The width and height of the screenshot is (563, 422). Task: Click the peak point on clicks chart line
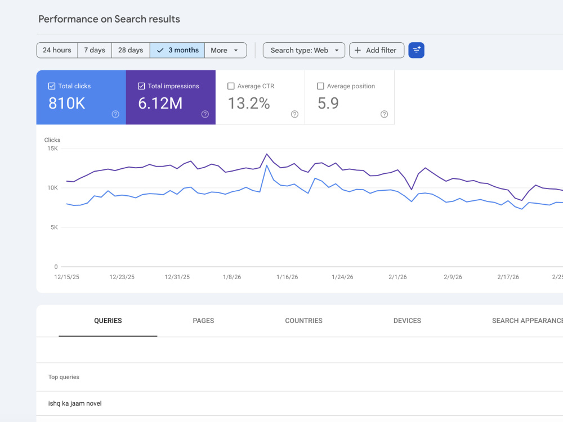pyautogui.click(x=267, y=165)
